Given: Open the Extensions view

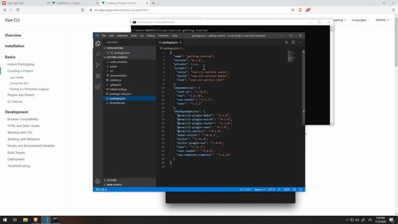Looking at the screenshot, I should [x=98, y=87].
